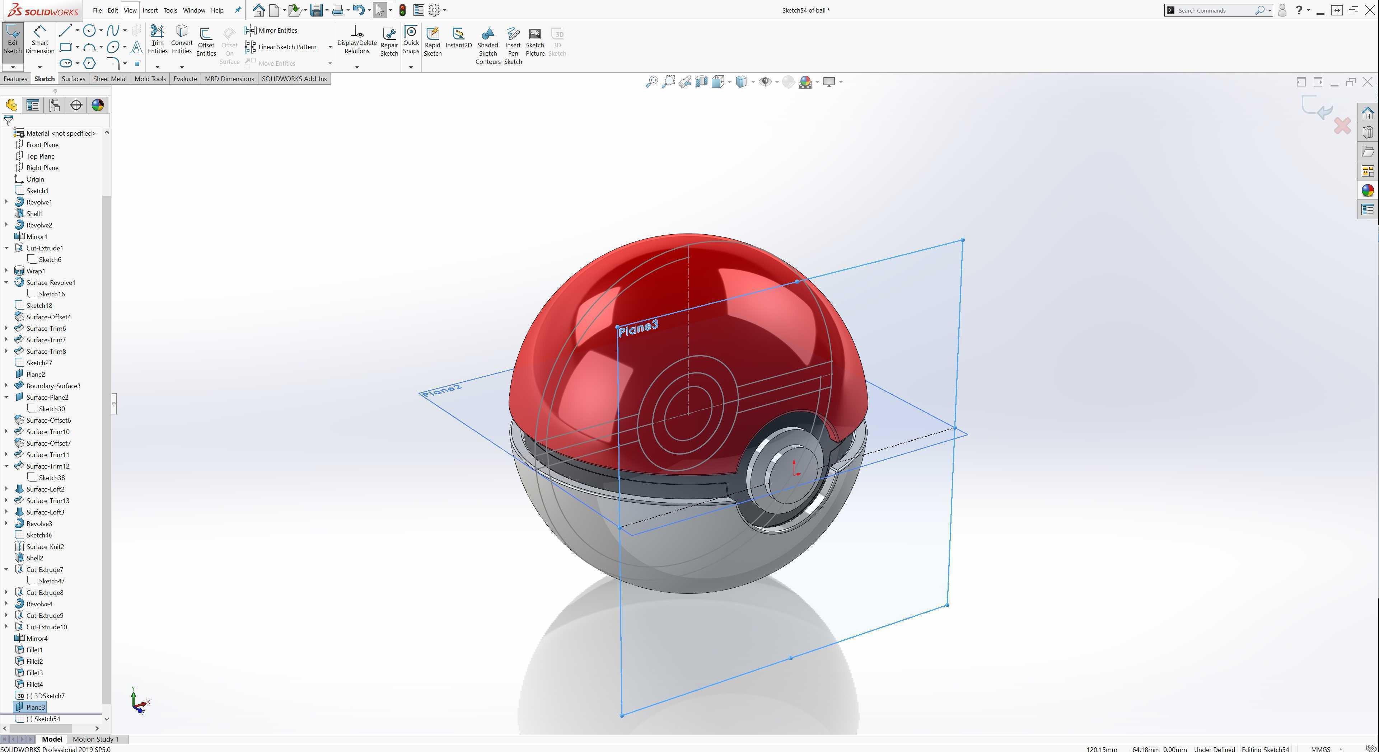Open the Trim Entities tool
This screenshot has height=752, width=1379.
[x=157, y=39]
